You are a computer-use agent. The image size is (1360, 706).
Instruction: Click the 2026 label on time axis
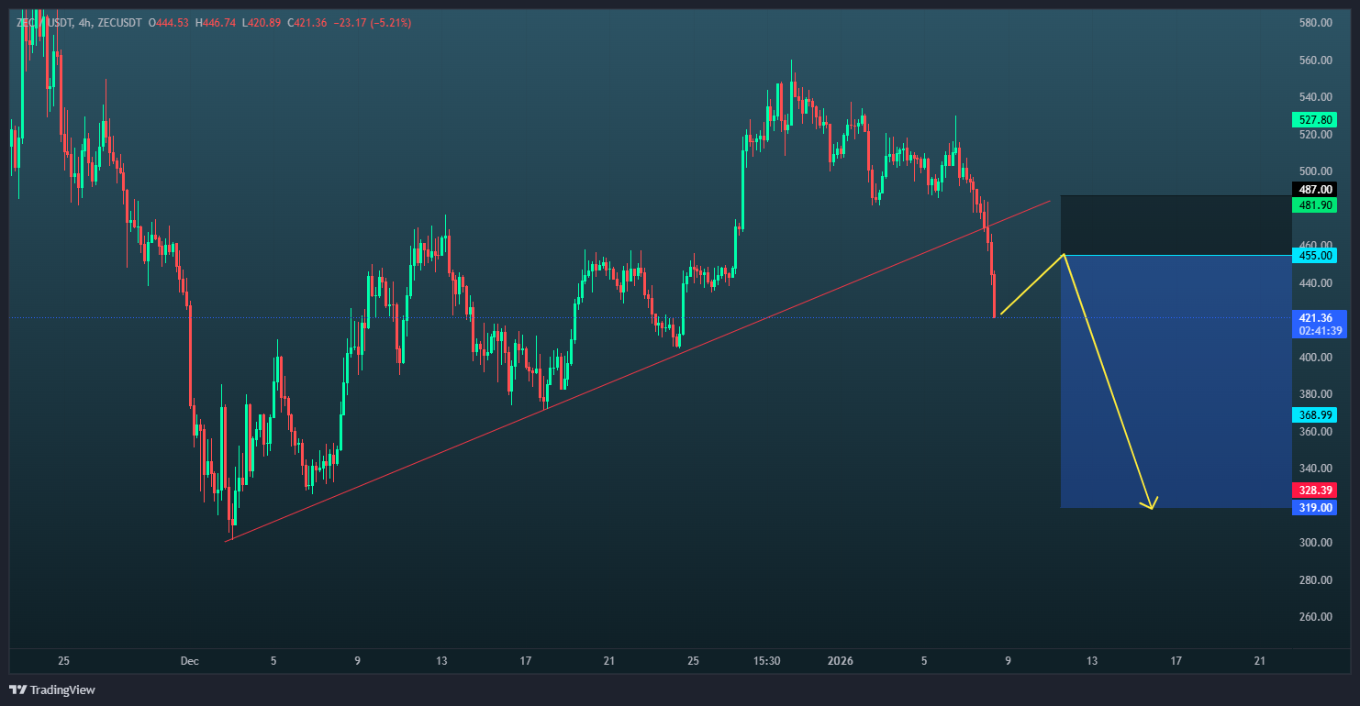(x=841, y=661)
